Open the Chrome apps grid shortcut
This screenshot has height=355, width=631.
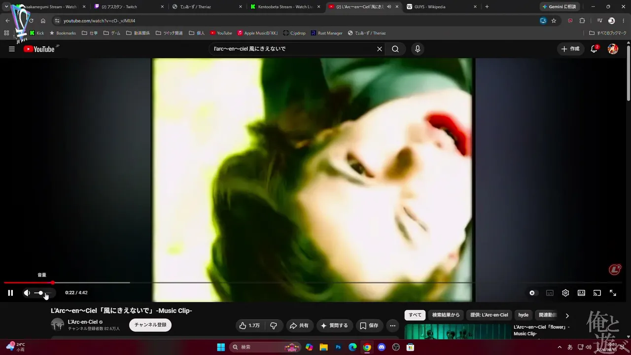click(x=6, y=33)
